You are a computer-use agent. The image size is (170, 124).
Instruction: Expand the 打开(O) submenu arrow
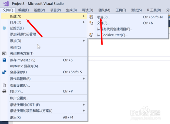[x=84, y=22]
